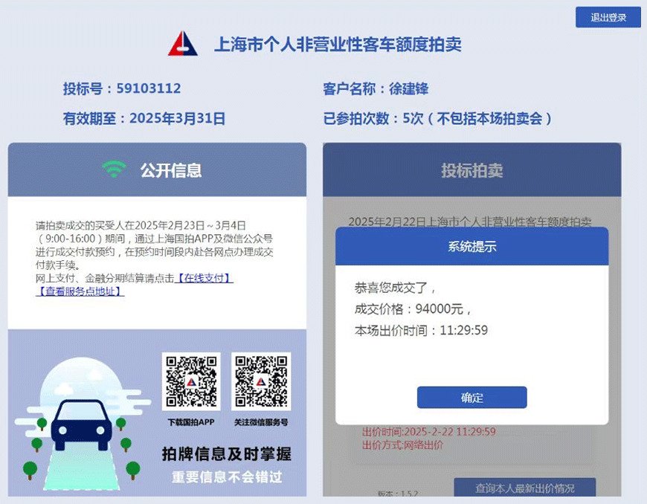The width and height of the screenshot is (647, 504).
Task: Click the 有效期至 2025年3月31日 text
Action: (144, 118)
